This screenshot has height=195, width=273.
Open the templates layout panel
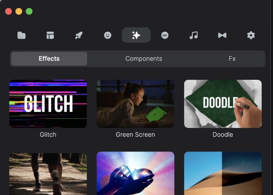50,35
